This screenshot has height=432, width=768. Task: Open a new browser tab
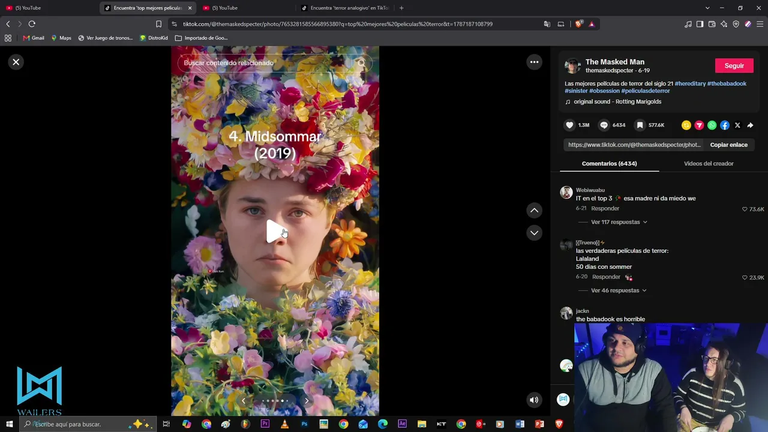click(x=401, y=8)
